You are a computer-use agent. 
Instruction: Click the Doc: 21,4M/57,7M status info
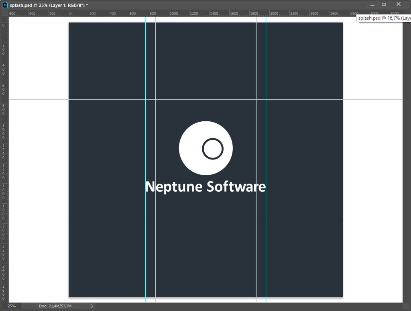tap(55, 306)
